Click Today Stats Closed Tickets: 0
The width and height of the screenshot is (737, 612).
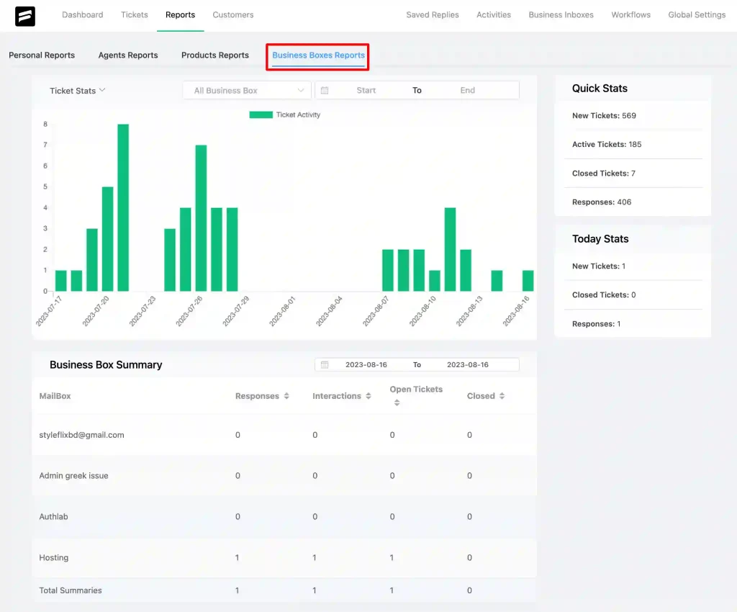coord(604,294)
